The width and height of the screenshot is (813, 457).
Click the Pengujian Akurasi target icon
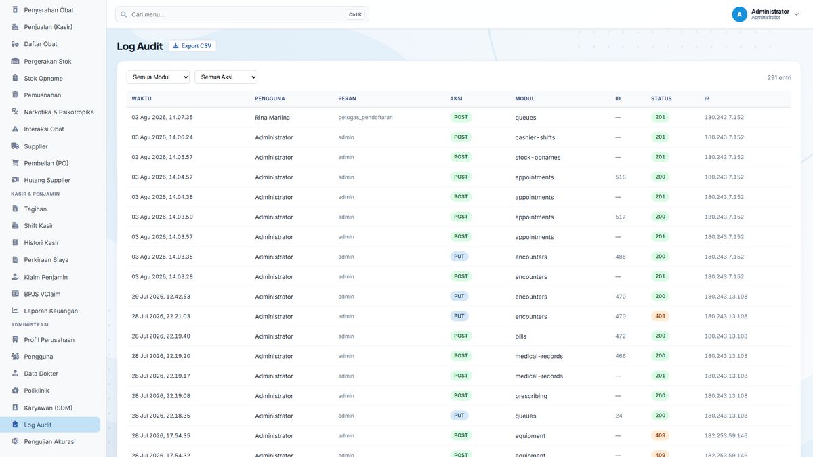[16, 441]
